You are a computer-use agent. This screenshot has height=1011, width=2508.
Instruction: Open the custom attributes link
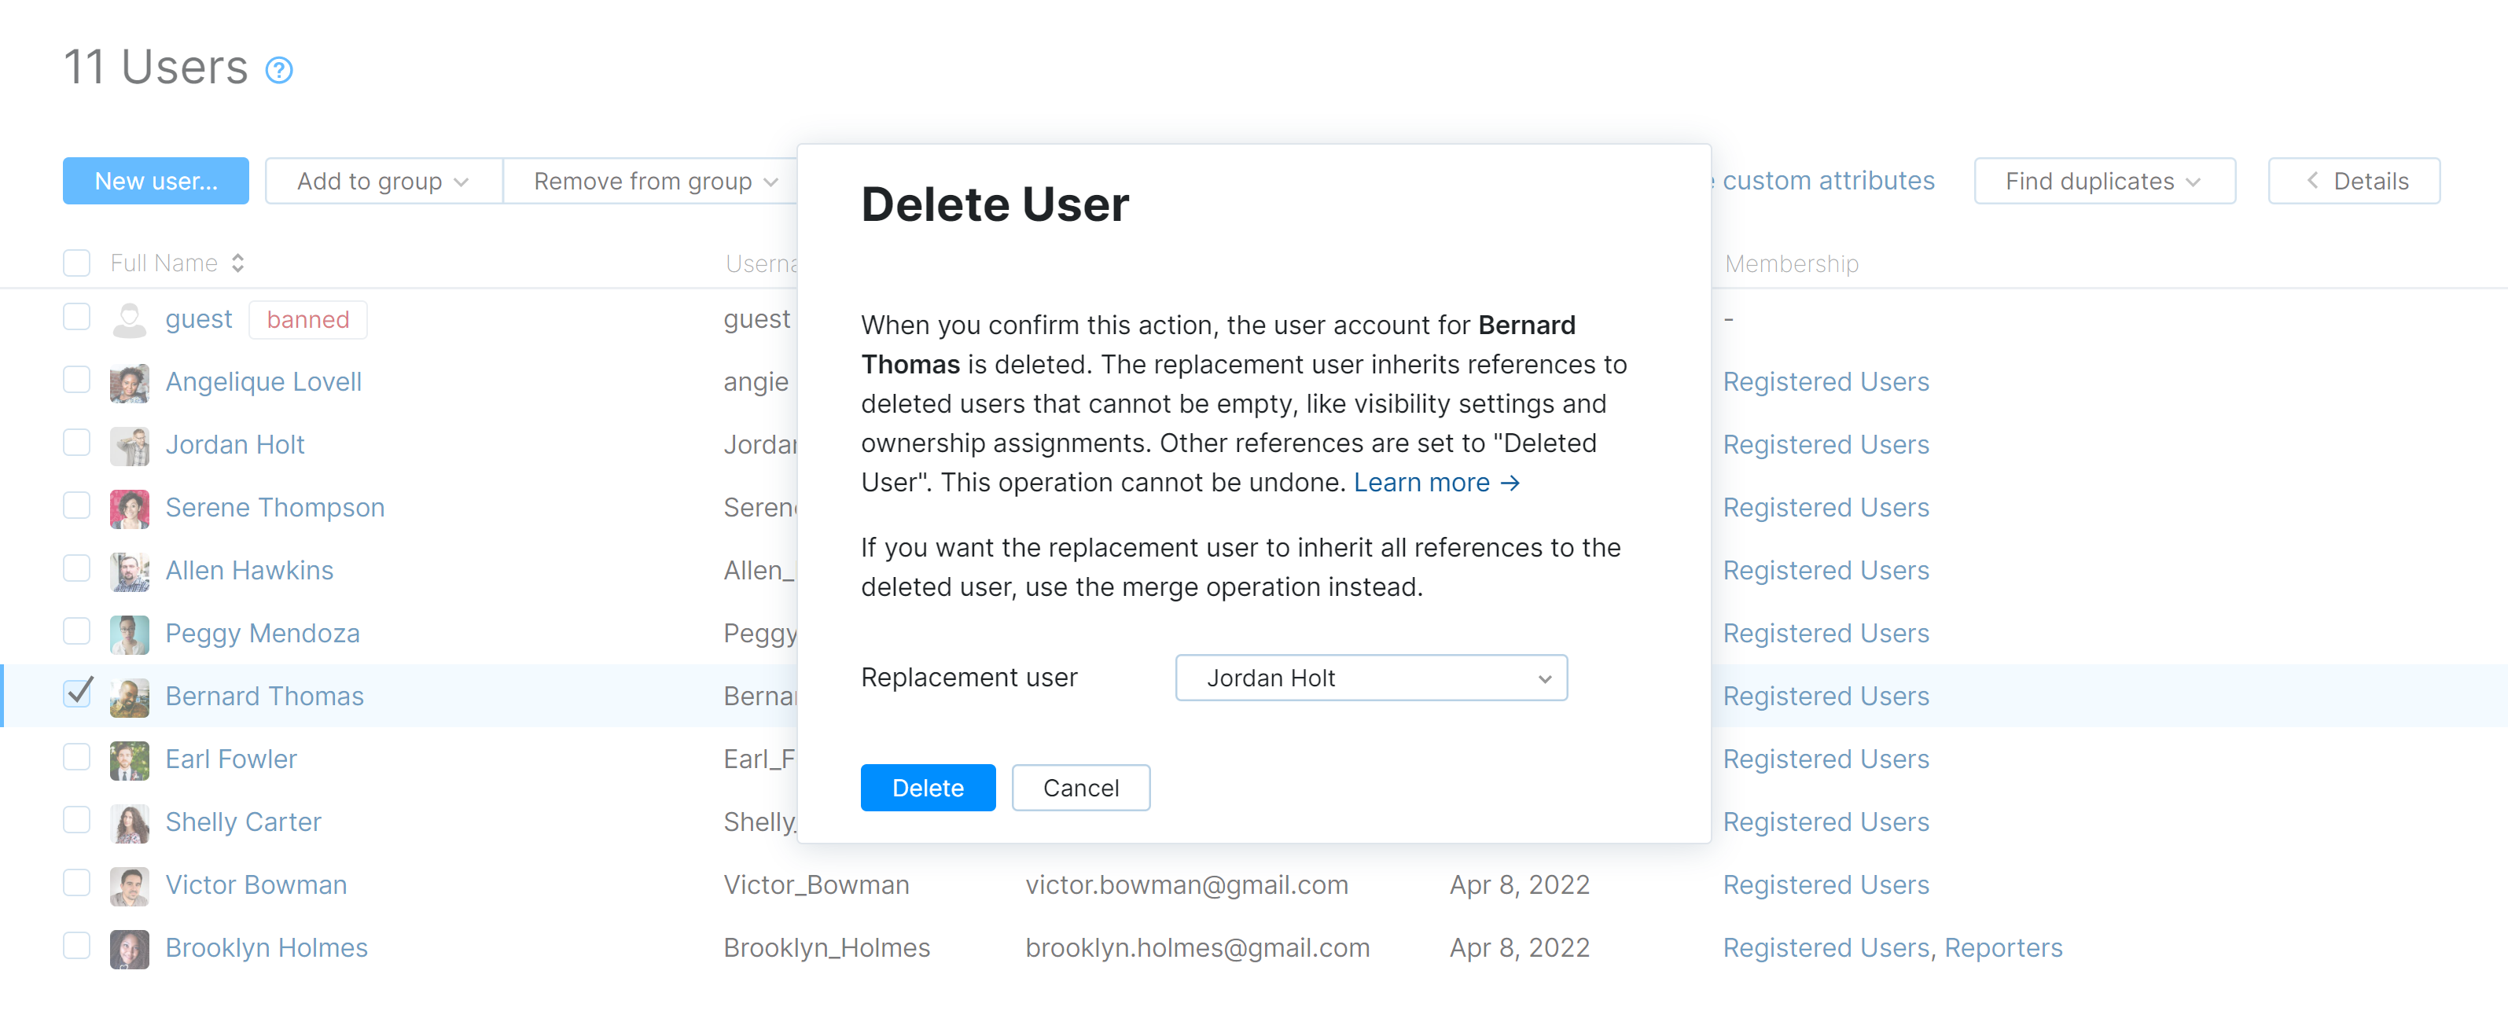pyautogui.click(x=1829, y=180)
